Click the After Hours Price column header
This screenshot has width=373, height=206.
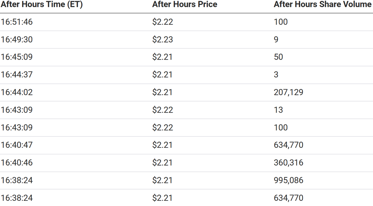[184, 4]
